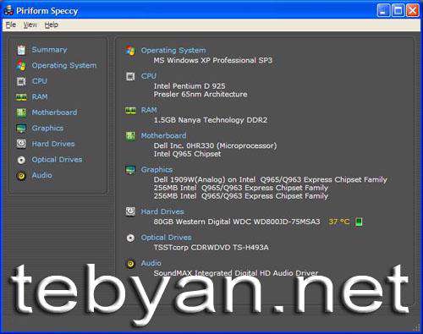Select Motherboard in the sidebar

54,112
